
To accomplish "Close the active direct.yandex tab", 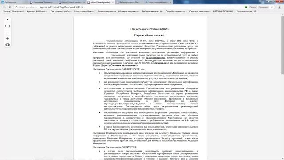I will [113, 2].
